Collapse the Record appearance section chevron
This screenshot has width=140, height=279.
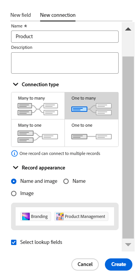(16, 168)
